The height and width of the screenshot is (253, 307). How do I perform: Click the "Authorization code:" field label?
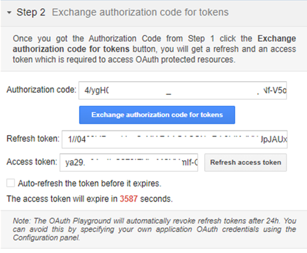coord(41,90)
